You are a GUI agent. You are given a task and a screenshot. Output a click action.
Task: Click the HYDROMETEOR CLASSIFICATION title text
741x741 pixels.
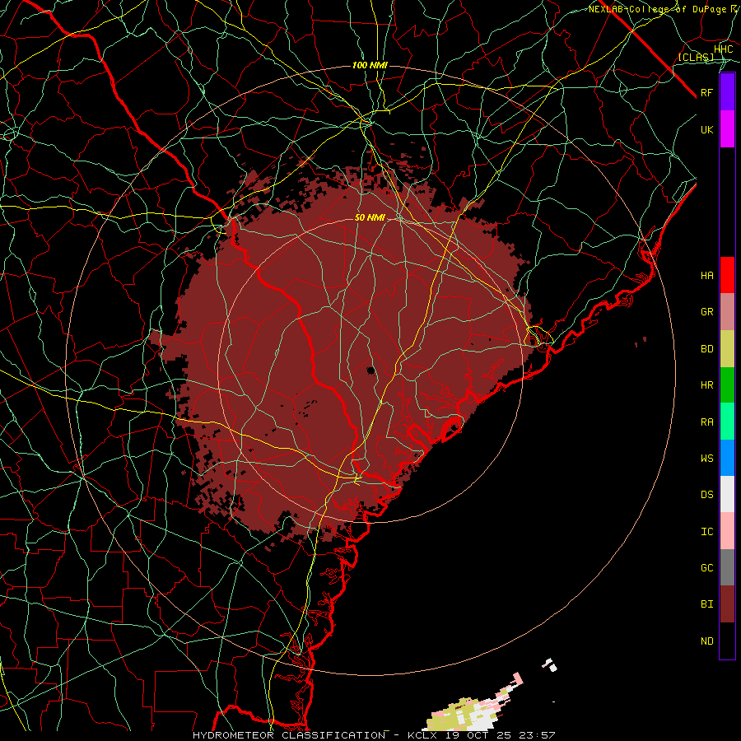point(289,735)
